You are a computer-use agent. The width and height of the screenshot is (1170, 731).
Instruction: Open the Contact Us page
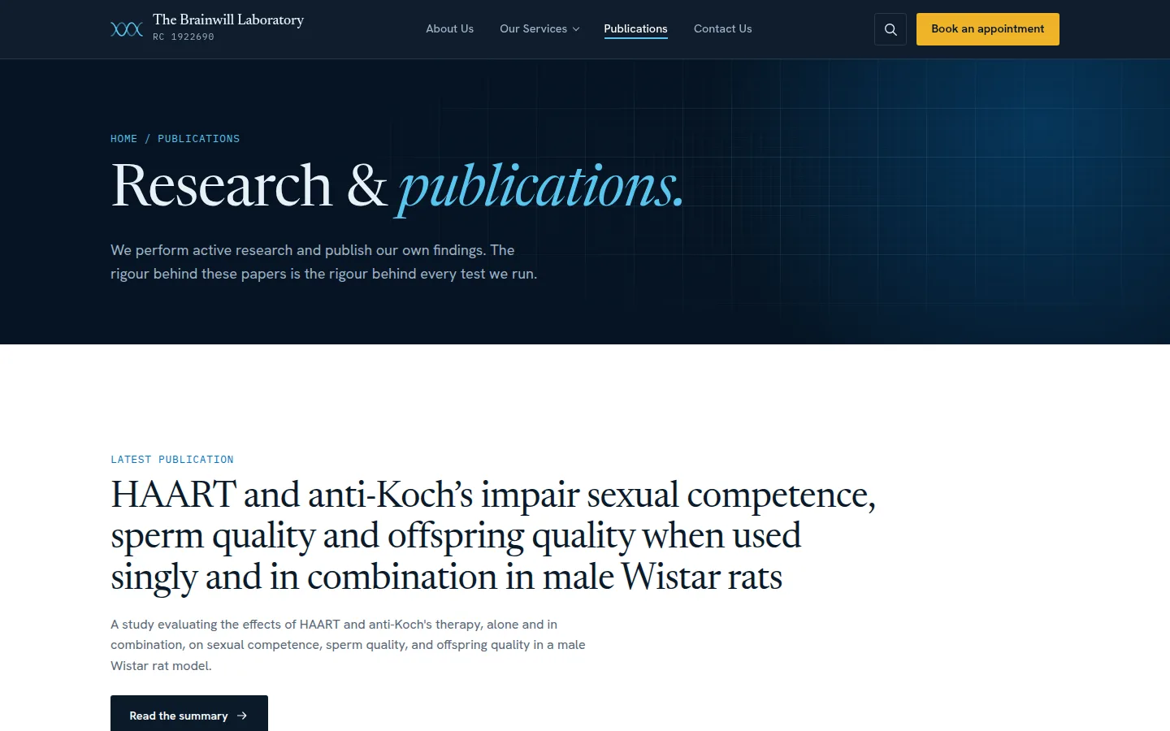(x=722, y=28)
